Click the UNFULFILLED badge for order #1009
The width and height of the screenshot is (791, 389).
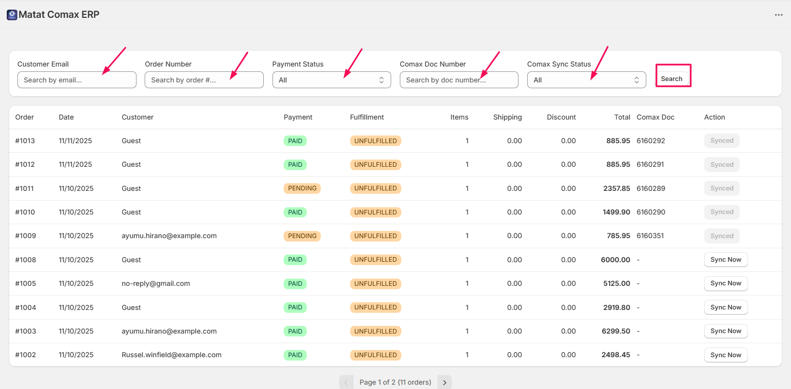click(x=375, y=236)
